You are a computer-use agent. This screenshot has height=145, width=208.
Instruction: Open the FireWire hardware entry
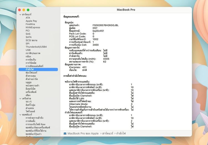click(30, 24)
